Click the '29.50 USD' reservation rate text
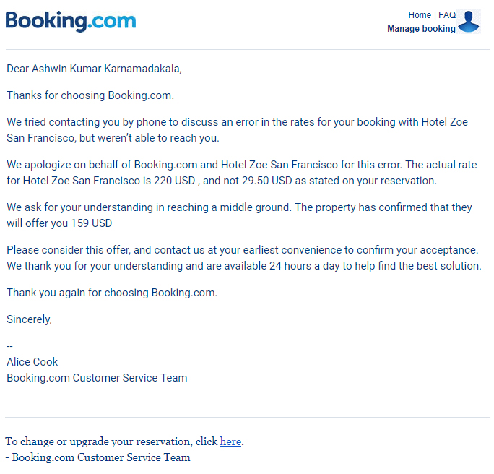The width and height of the screenshot is (494, 474). pos(266,181)
